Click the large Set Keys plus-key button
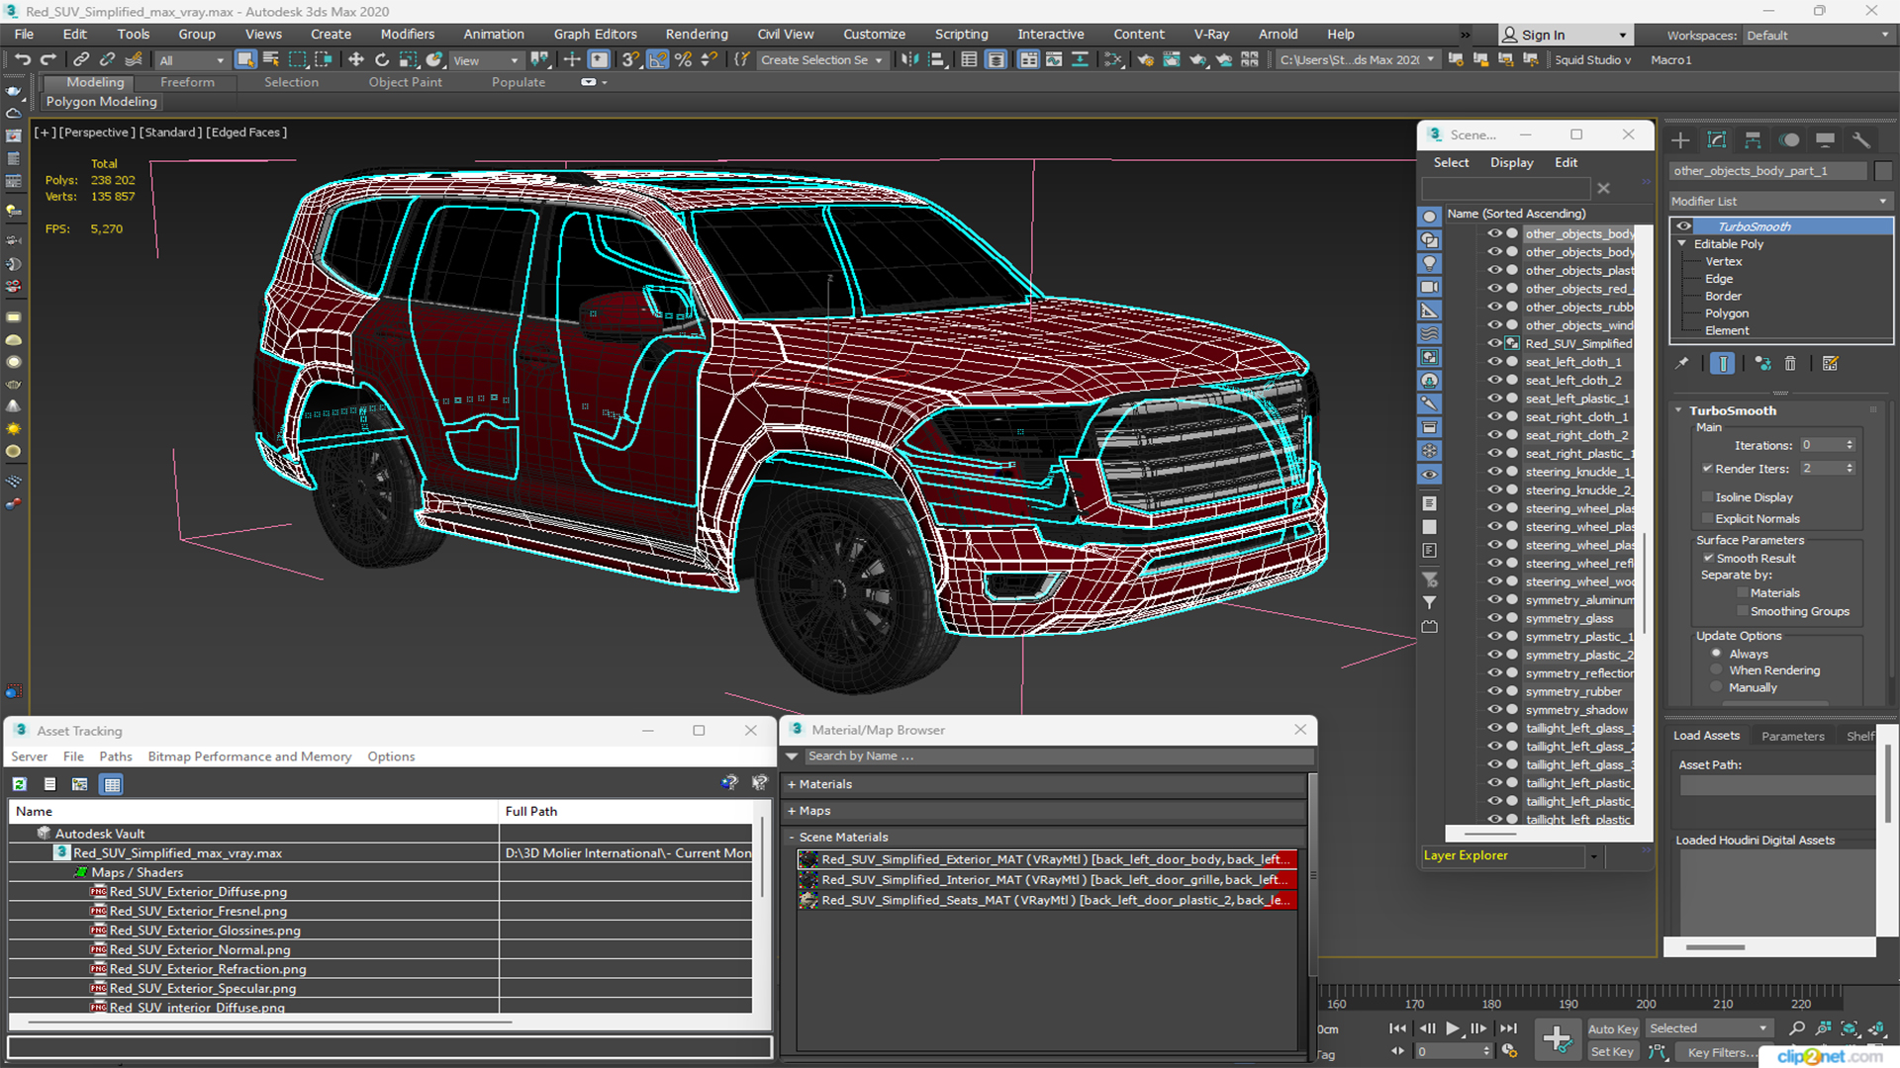Image resolution: width=1900 pixels, height=1068 pixels. click(1557, 1039)
